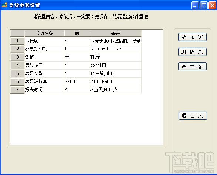
Task: Click the 备注 column header
Action: coord(116,33)
